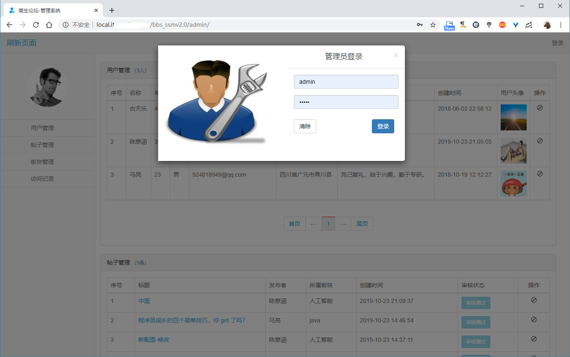570x357 pixels.
Task: Open the blue Y extension icon
Action: pos(516,25)
